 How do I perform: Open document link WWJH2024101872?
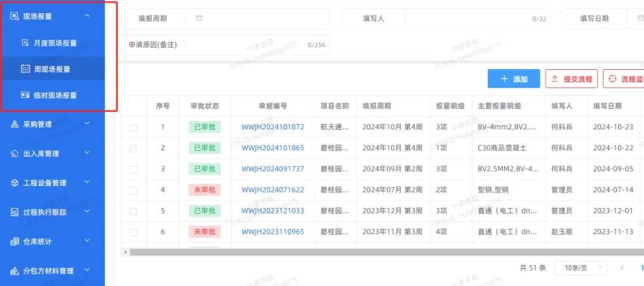click(273, 127)
